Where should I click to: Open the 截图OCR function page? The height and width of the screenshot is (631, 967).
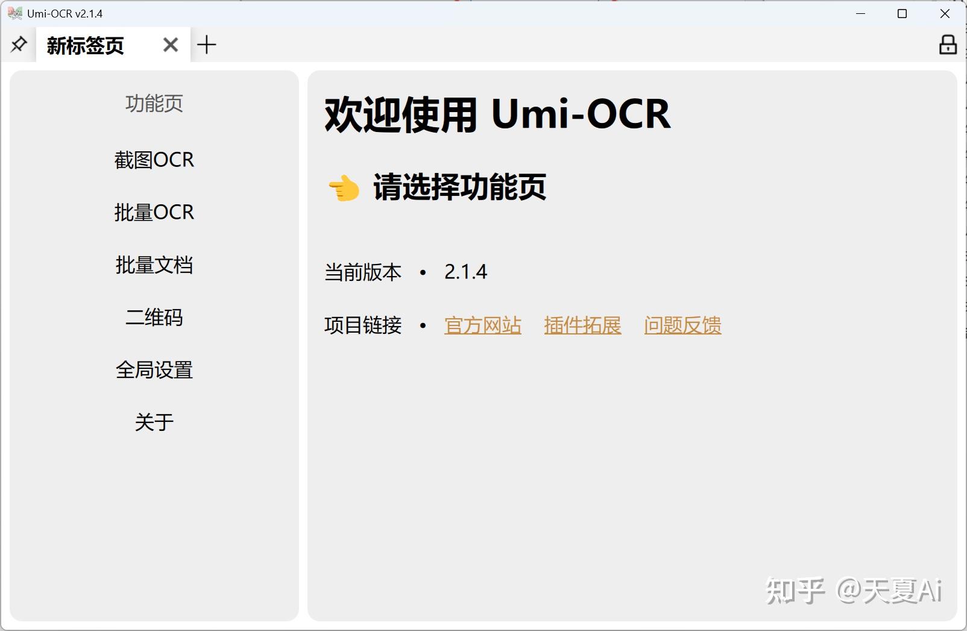point(154,159)
